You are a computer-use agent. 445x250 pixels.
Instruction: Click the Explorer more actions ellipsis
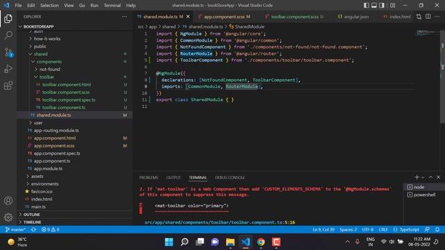pos(124,17)
